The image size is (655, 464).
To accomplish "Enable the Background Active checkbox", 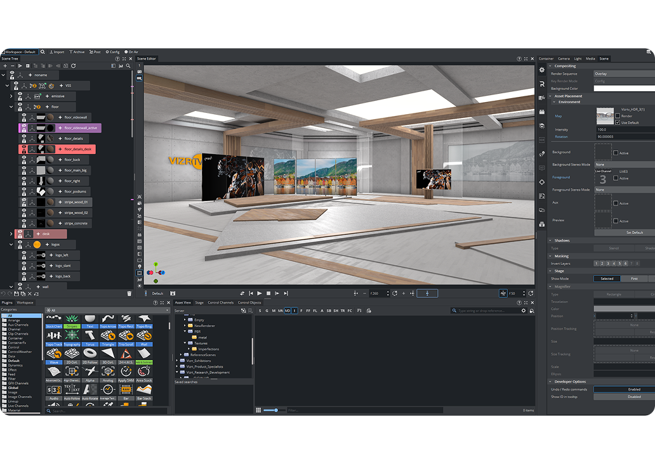I will pyautogui.click(x=616, y=153).
